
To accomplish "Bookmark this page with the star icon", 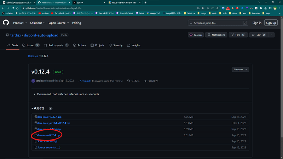I will [x=217, y=8].
